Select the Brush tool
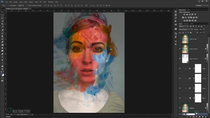 [2, 33]
